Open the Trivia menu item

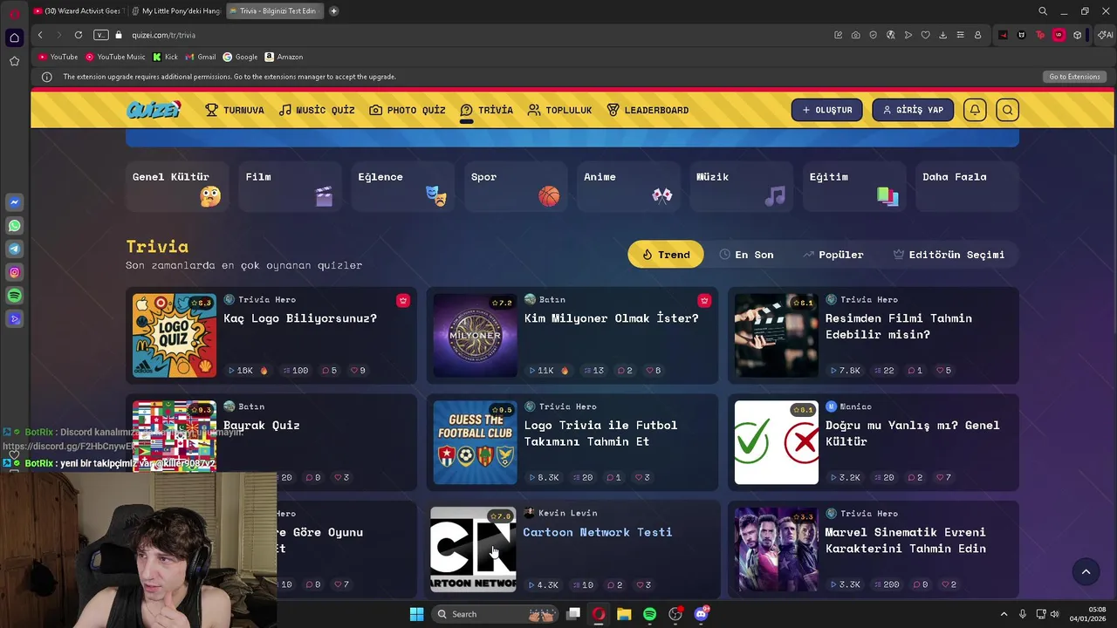point(487,110)
